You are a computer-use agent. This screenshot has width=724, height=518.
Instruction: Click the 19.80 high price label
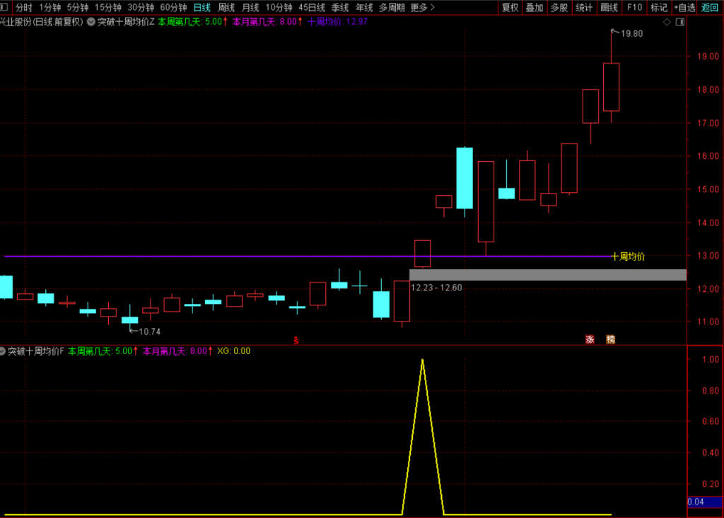(x=631, y=34)
